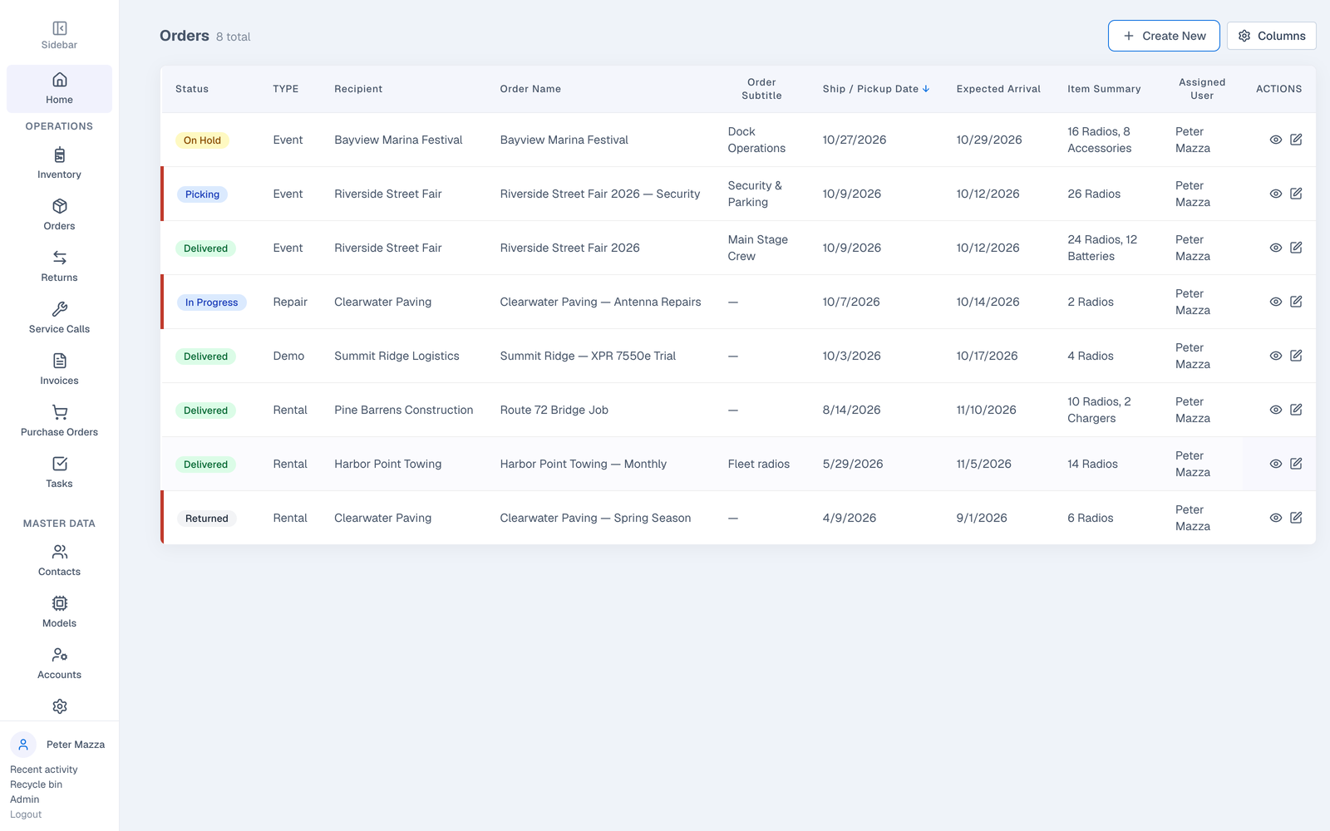Viewport: 1330px width, 831px height.
Task: View Summit Ridge — XPR 7550e Trial order
Action: tap(1276, 356)
